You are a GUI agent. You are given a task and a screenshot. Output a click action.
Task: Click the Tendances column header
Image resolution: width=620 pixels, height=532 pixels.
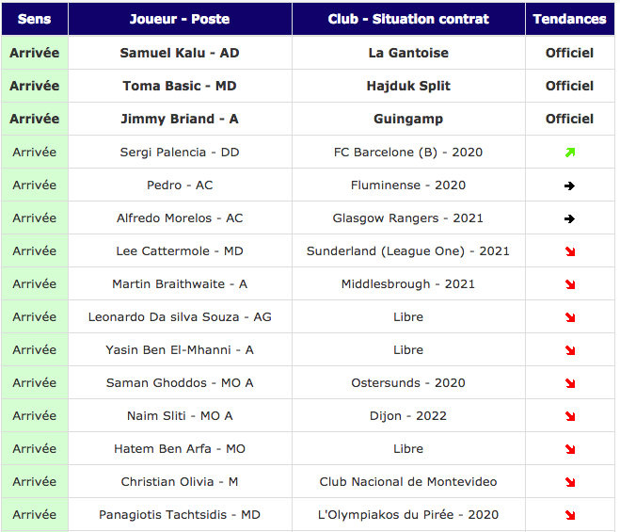(570, 19)
